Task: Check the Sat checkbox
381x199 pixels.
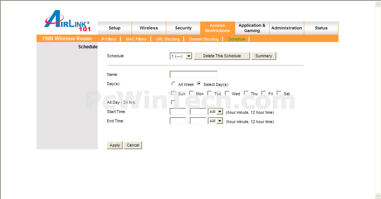Action: tap(279, 93)
